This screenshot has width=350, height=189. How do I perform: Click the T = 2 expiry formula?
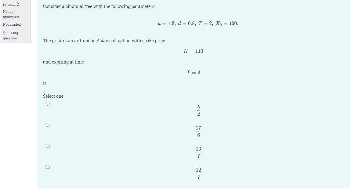coord(193,72)
